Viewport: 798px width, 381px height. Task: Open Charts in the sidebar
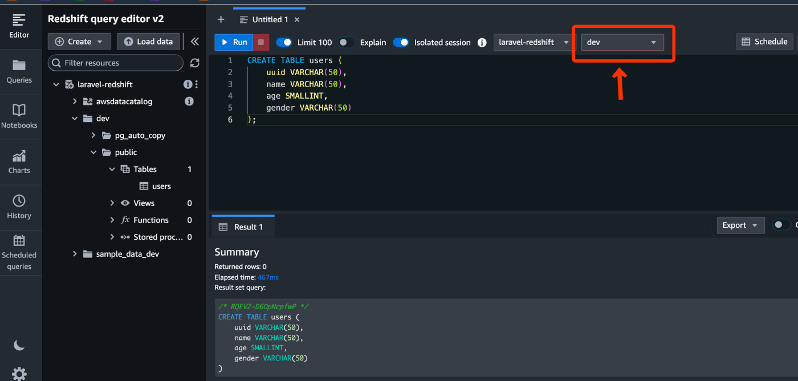click(19, 162)
